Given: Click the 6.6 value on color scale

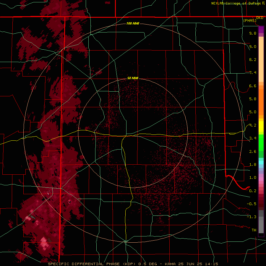Looking at the screenshot, I should coord(253,86).
